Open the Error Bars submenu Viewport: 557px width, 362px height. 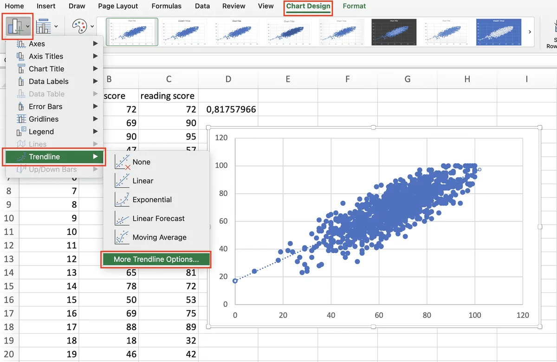54,107
